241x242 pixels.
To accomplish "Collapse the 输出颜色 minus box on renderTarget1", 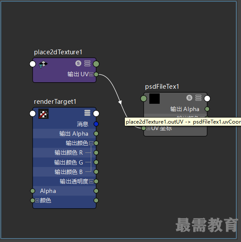I will pyautogui.click(x=91, y=143).
